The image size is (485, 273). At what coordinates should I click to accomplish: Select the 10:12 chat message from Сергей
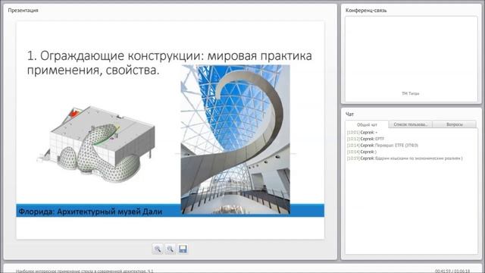pyautogui.click(x=365, y=139)
